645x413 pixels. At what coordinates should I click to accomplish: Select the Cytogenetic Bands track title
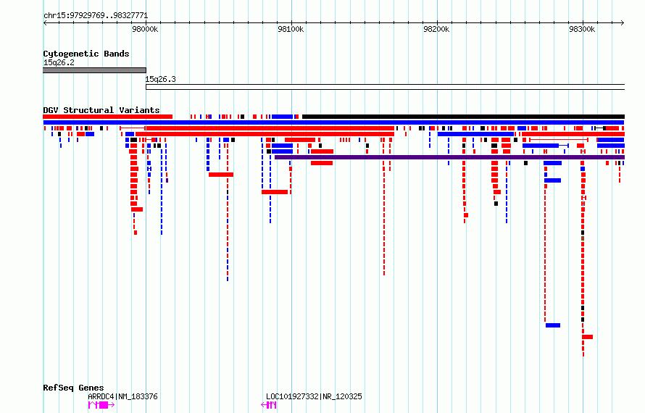86,54
